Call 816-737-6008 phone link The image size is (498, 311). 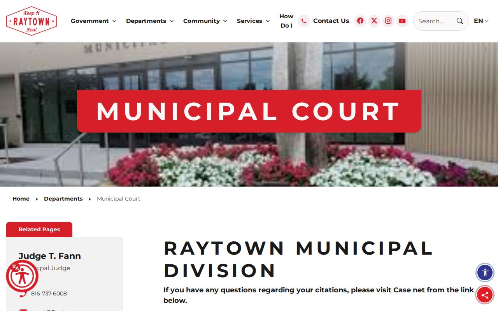[49, 294]
